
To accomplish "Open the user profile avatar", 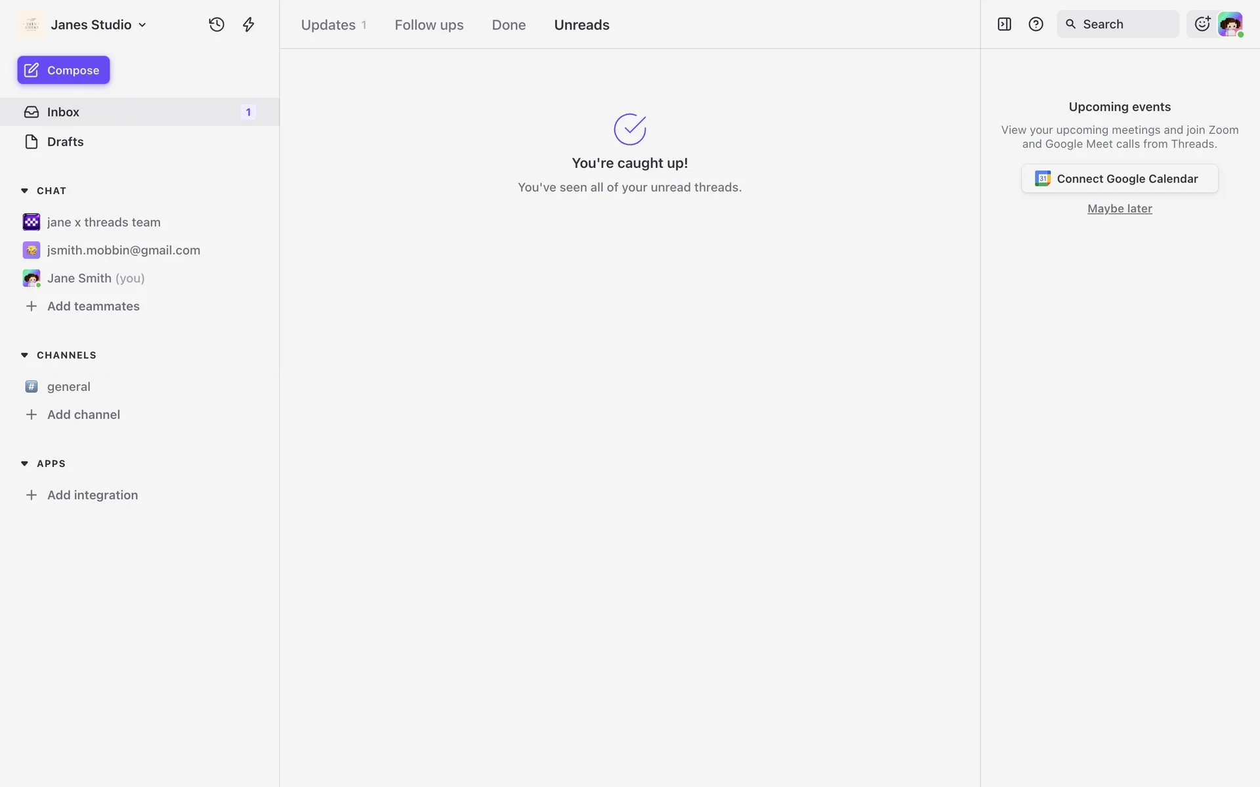I will click(1230, 24).
